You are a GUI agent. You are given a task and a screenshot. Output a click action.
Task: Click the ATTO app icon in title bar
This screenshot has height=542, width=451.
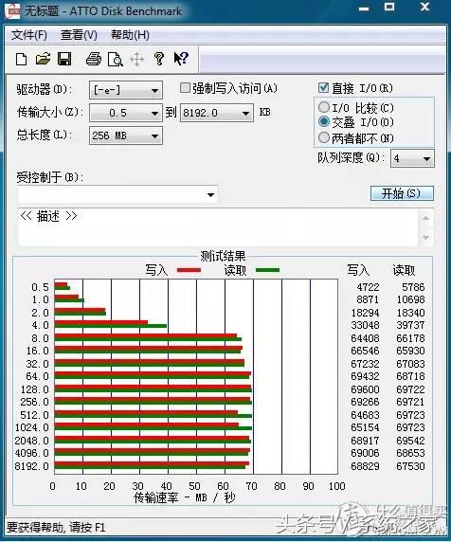[x=13, y=11]
